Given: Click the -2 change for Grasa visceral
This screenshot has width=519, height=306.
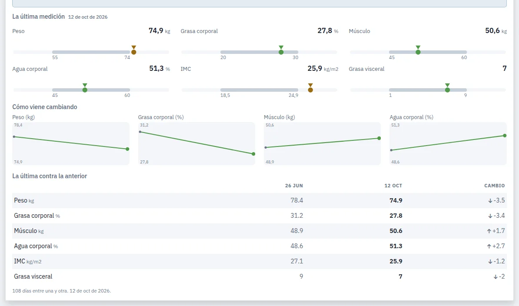Looking at the screenshot, I should [499, 276].
